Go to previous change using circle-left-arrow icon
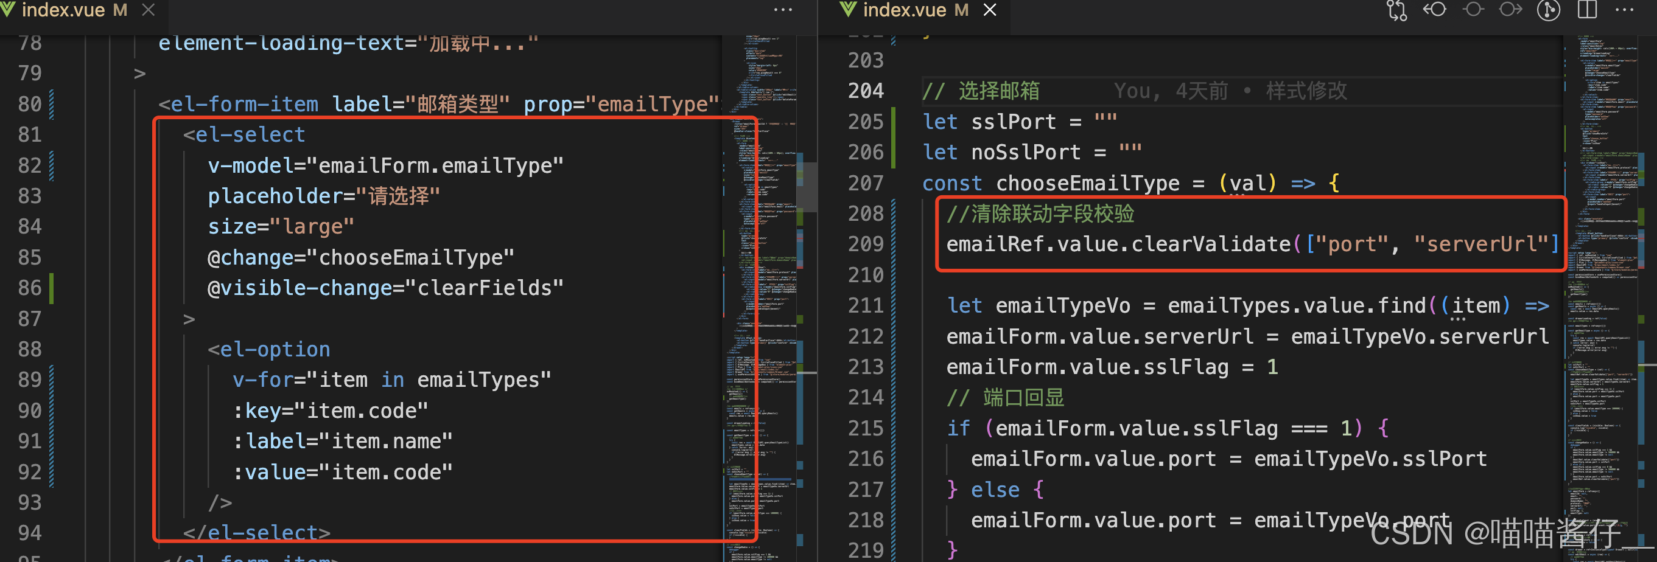The image size is (1657, 562). pos(1434,10)
